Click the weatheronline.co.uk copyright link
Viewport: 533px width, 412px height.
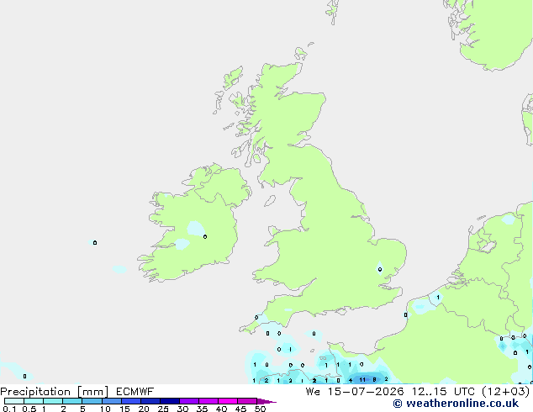[x=456, y=404]
